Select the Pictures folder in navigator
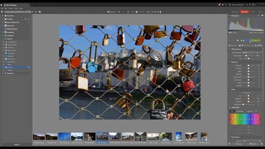This screenshot has height=149, width=265. pos(10,67)
